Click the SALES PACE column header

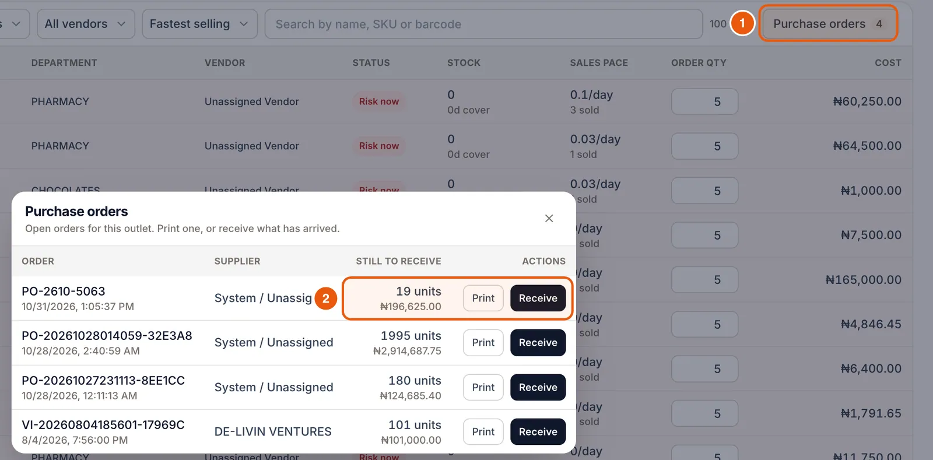(x=599, y=62)
